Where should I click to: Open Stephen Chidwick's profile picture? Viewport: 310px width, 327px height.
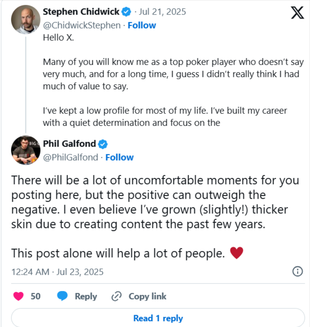tap(25, 19)
